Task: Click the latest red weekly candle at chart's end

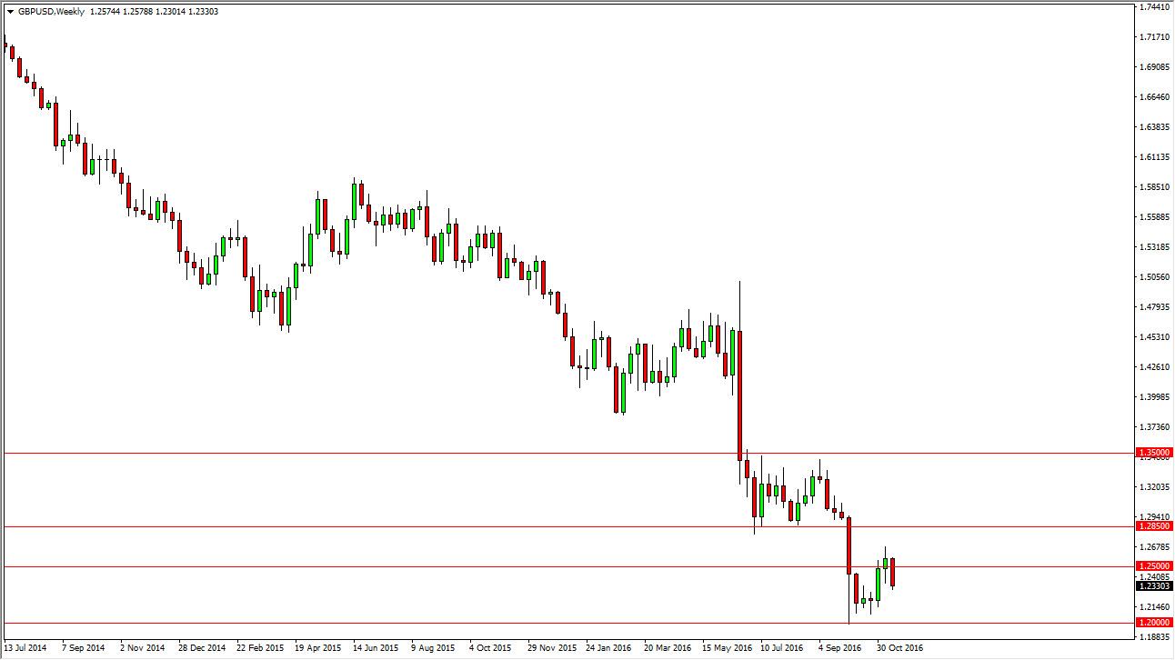Action: [892, 573]
